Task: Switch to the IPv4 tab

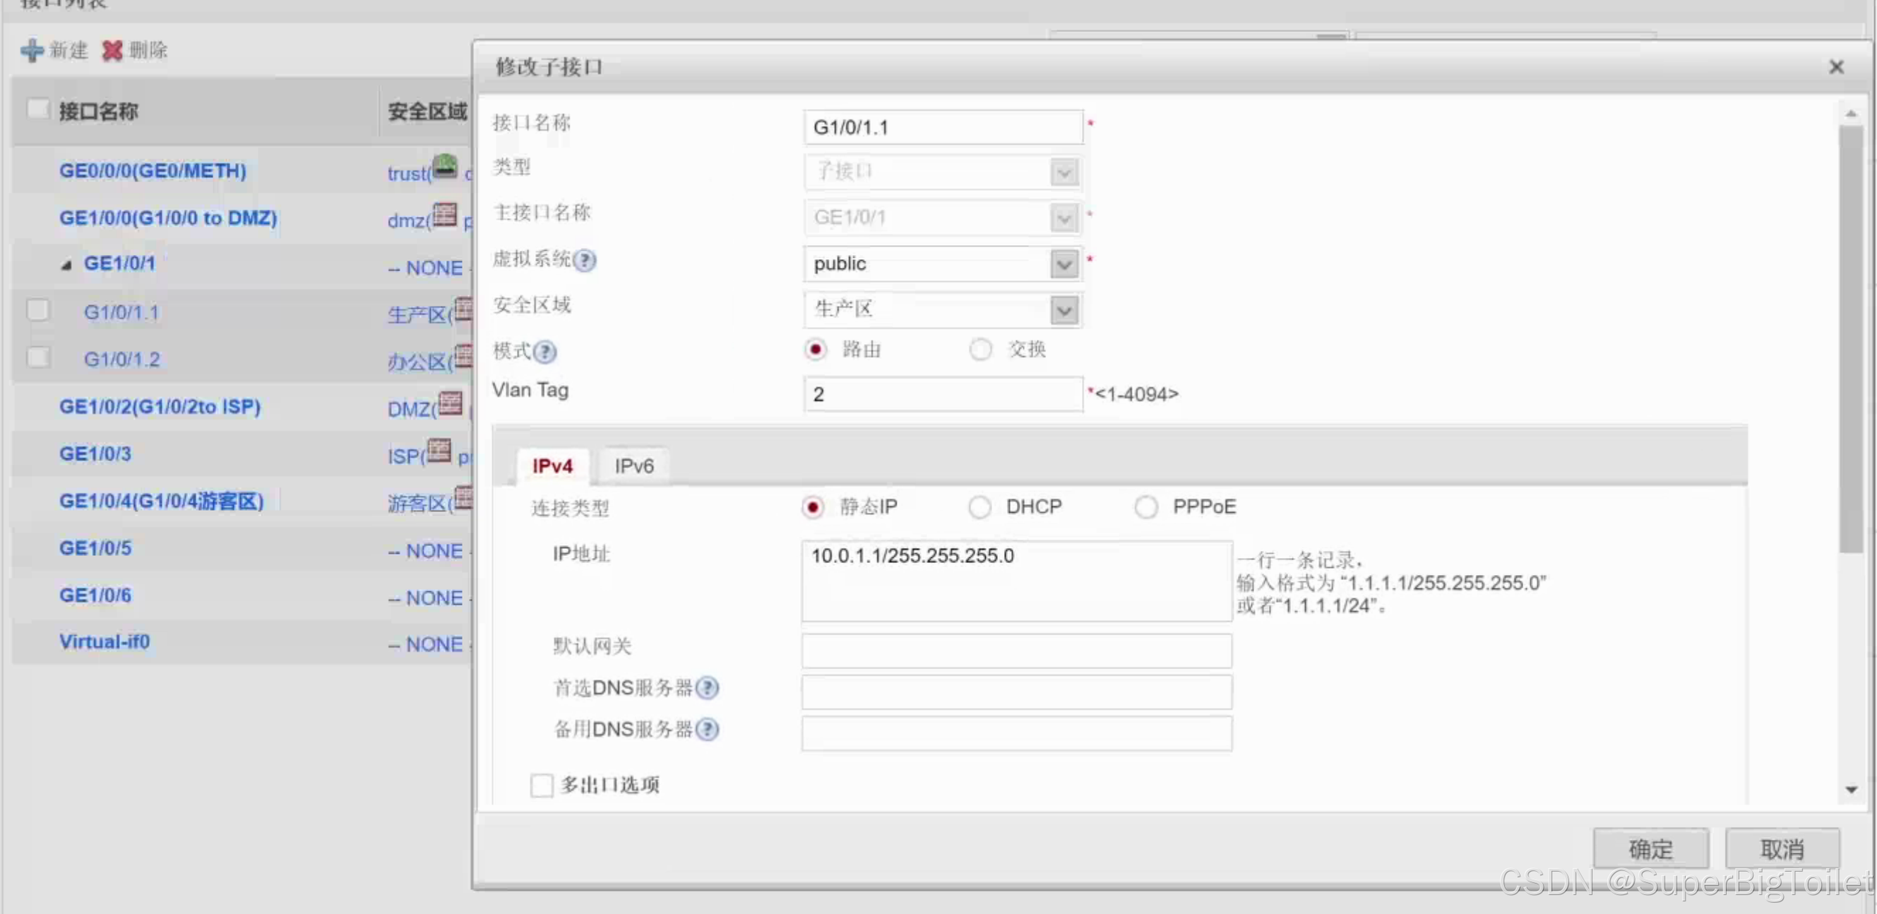Action: click(553, 465)
